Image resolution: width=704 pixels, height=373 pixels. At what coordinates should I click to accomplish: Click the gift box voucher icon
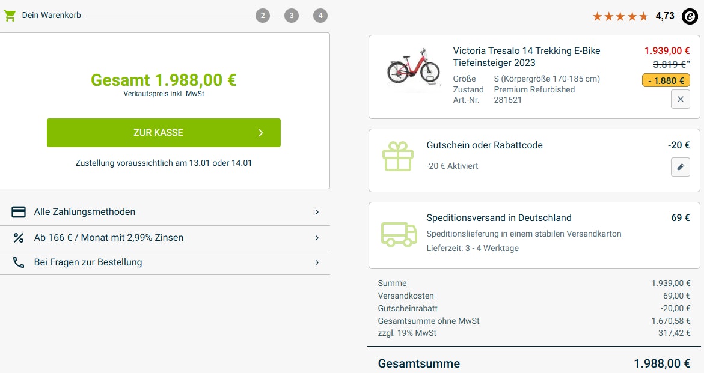pos(398,156)
